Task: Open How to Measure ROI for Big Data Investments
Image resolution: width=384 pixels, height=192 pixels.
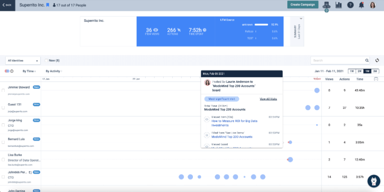Action: pos(234,123)
